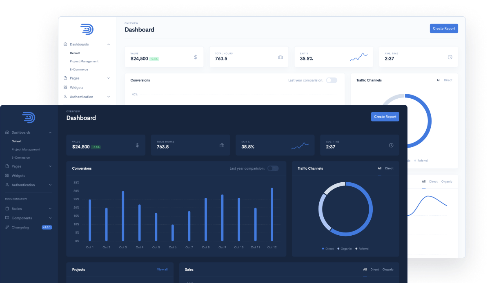Toggle Last year comparison in dark Conversions panel
Image resolution: width=492 pixels, height=283 pixels.
[x=273, y=168]
